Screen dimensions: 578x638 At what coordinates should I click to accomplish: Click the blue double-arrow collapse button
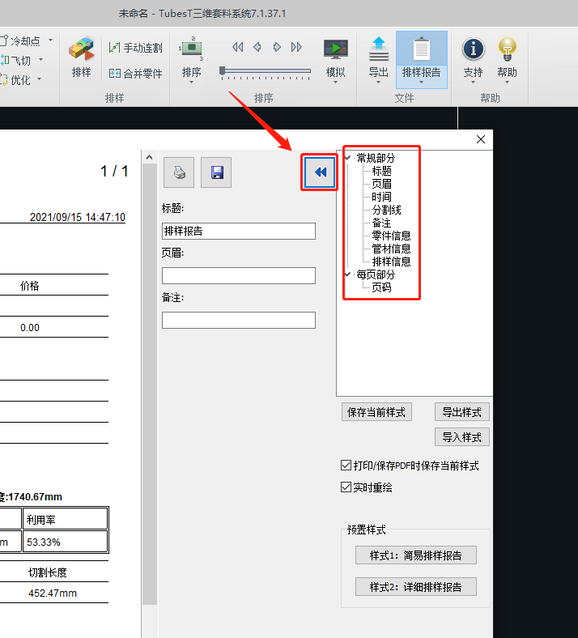point(320,172)
